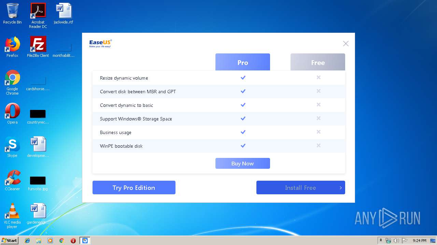Click the Free X mark for Support Windows Storage Space
Screen dimensions: 437x245
[319, 118]
